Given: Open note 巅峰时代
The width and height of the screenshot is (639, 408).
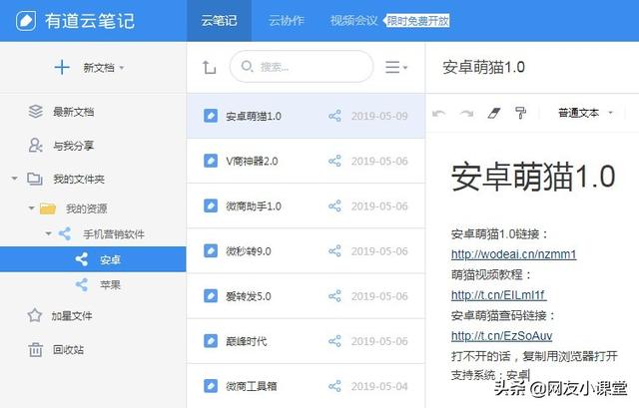Looking at the screenshot, I should coord(307,341).
